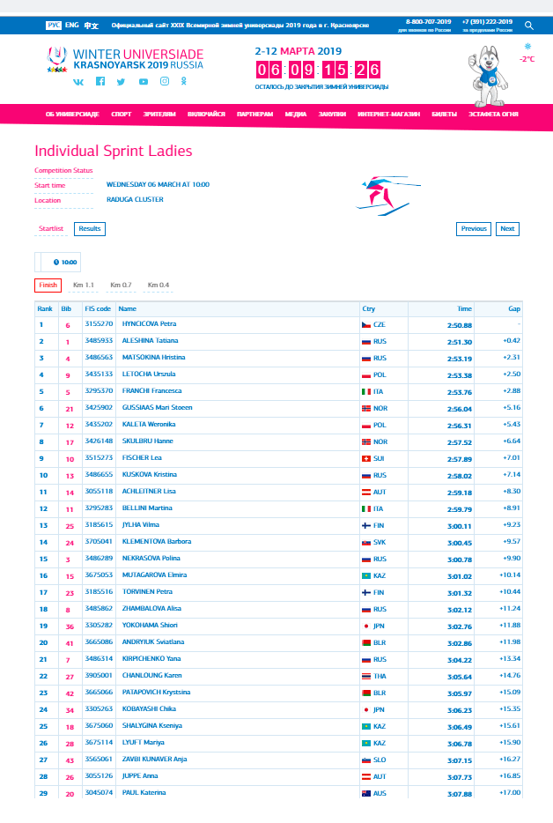The image size is (553, 823).
Task: Click the search magnifier icon
Action: coord(529,26)
